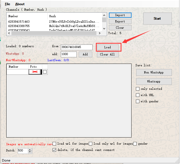Click the add amount input field
The width and height of the screenshot is (180, 164).
pos(69,54)
